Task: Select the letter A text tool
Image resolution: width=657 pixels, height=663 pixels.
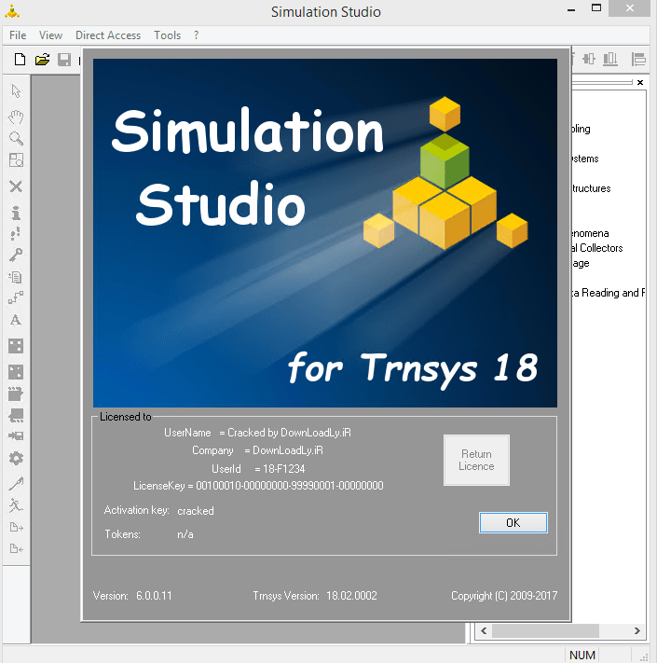Action: tap(16, 320)
